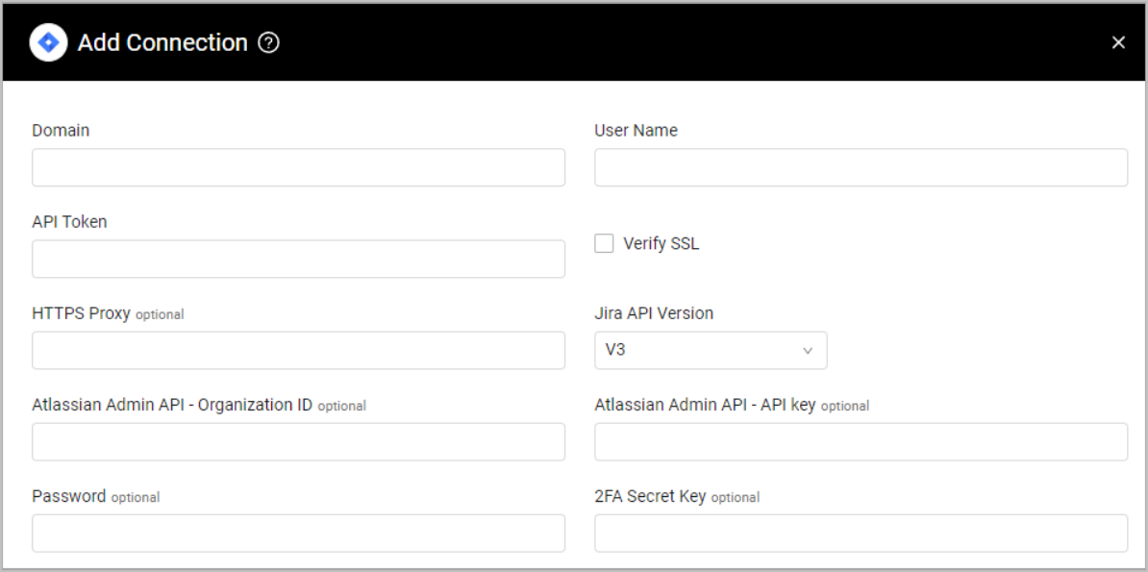Click the Add Connection title text
The width and height of the screenshot is (1148, 572).
[162, 43]
